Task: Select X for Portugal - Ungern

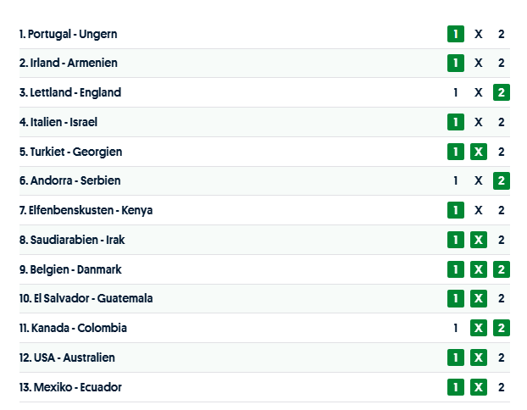Action: 479,34
